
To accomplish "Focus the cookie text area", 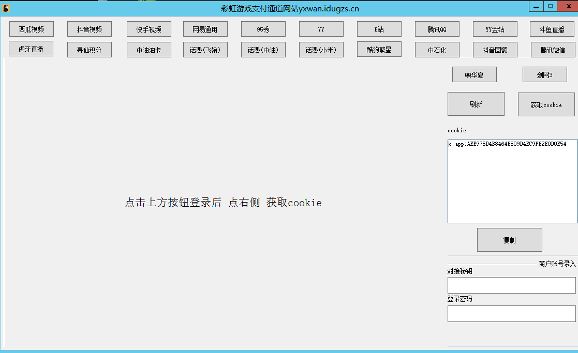I will click(x=512, y=181).
